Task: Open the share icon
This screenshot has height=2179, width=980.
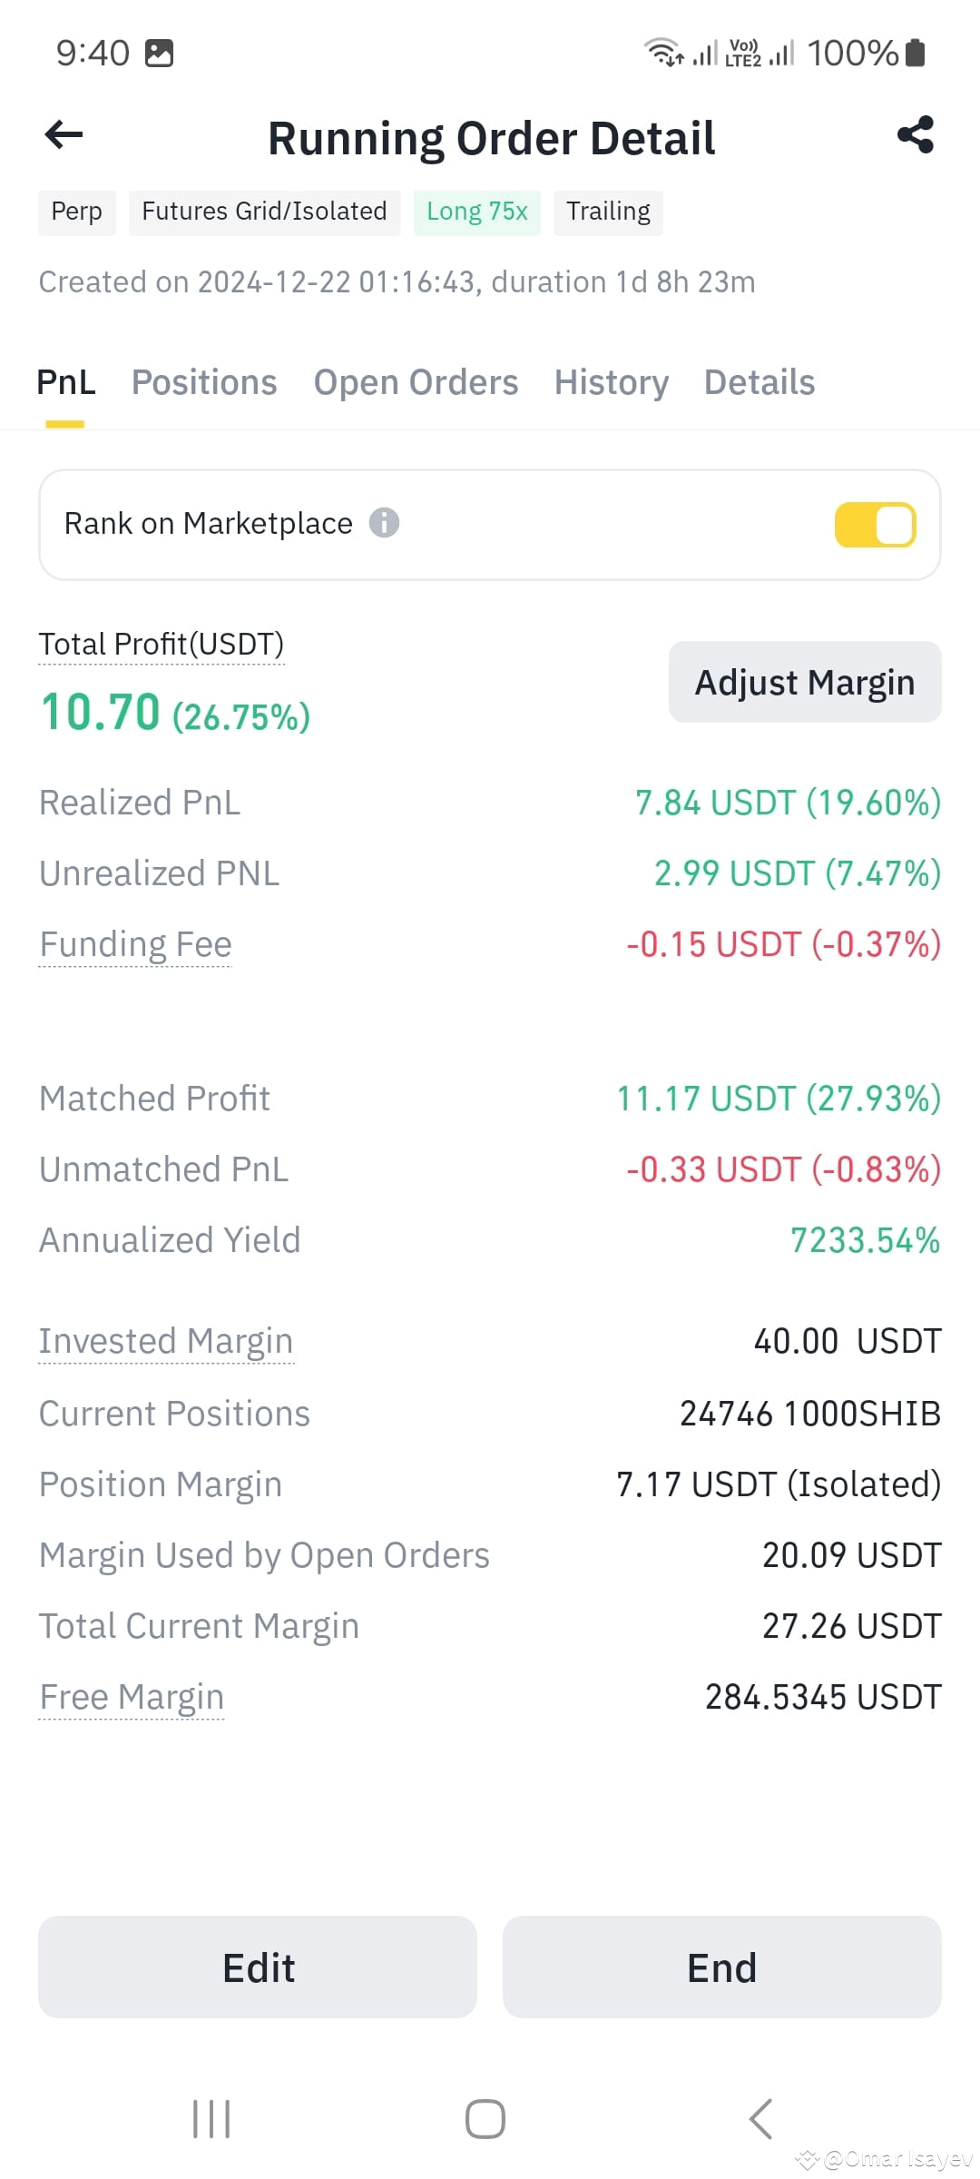Action: point(915,135)
